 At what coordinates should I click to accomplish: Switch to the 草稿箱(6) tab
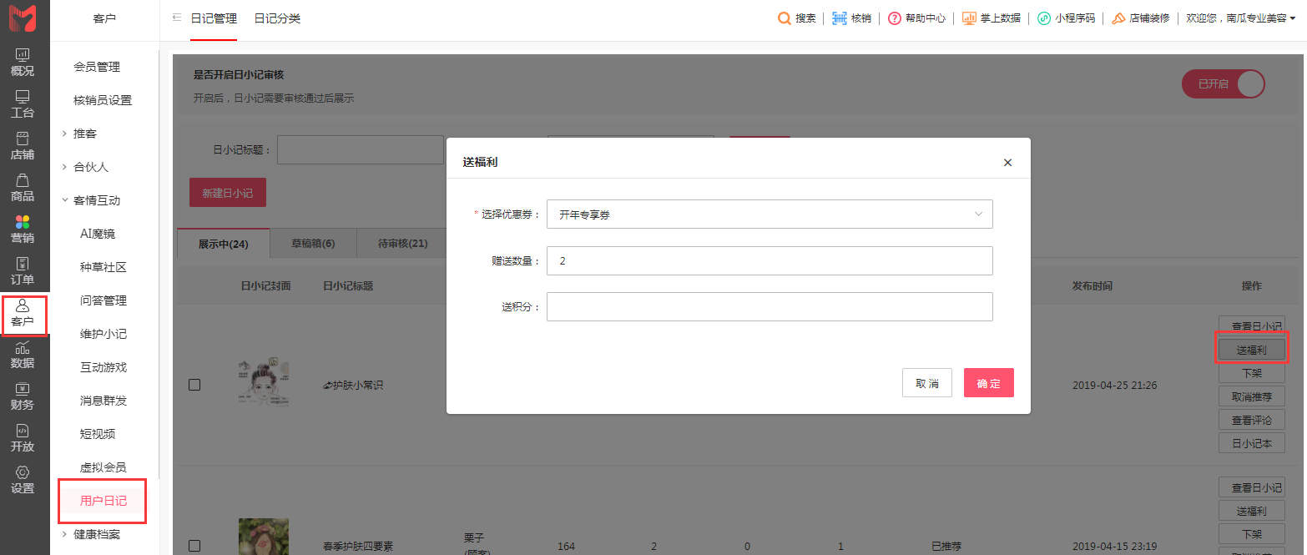point(313,244)
